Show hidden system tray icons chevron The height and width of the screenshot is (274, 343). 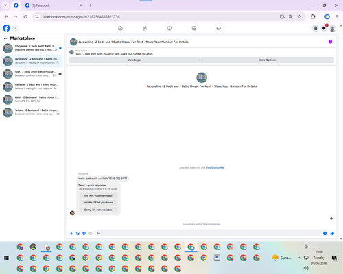(x=299, y=258)
